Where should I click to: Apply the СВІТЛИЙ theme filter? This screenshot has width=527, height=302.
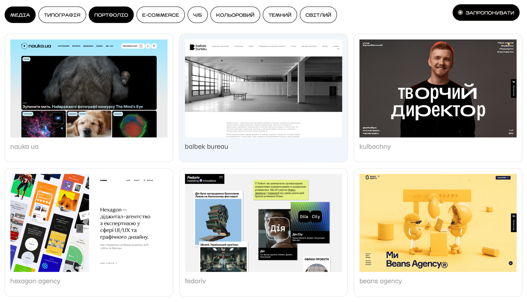[318, 15]
